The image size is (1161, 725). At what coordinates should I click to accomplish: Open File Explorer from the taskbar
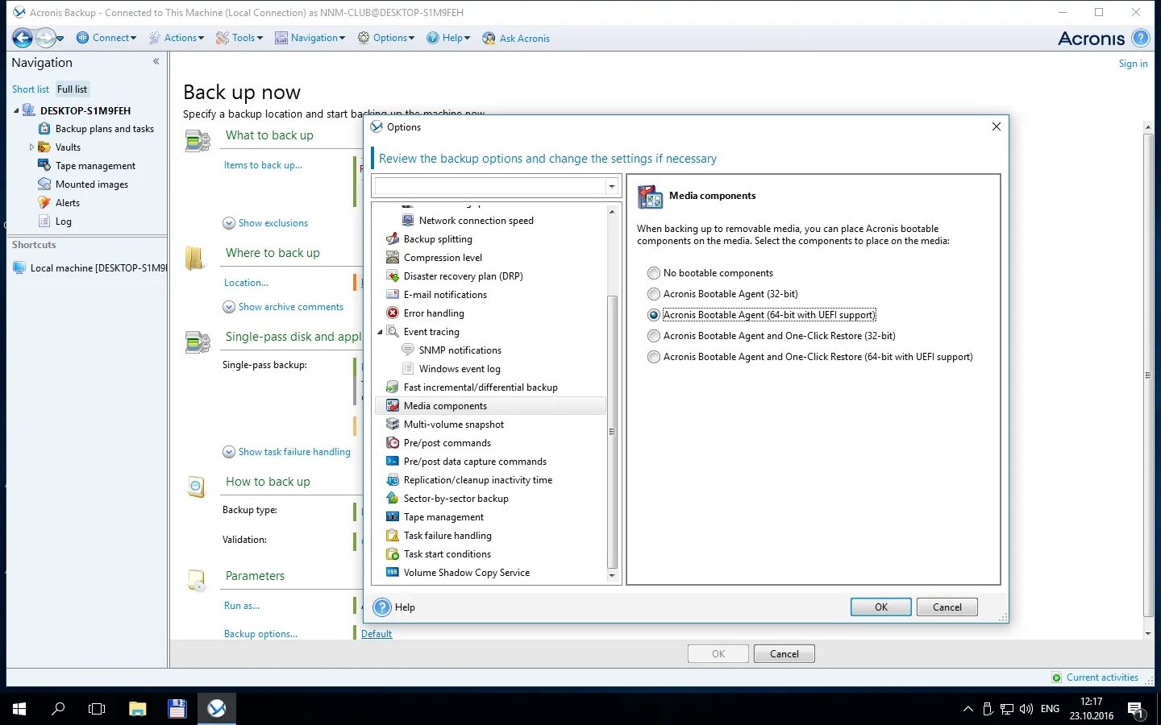tap(138, 709)
